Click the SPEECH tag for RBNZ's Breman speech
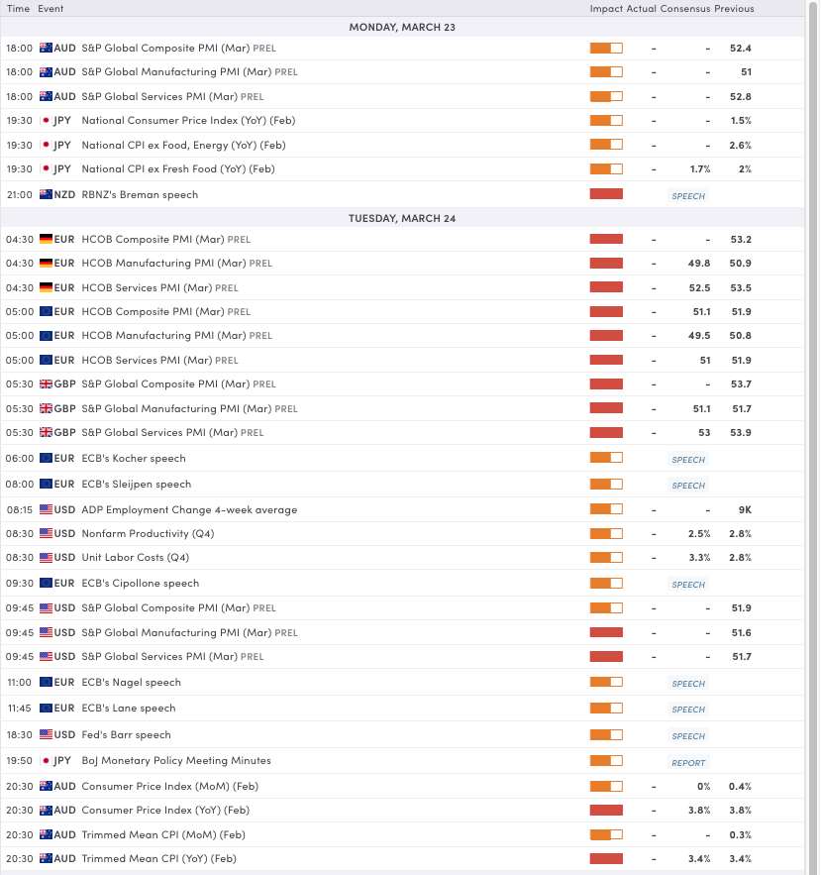 (x=688, y=196)
